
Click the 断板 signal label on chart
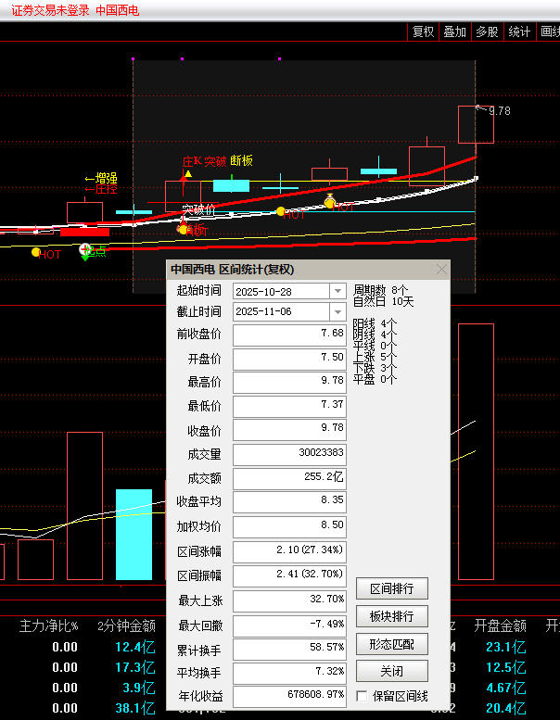tap(241, 160)
